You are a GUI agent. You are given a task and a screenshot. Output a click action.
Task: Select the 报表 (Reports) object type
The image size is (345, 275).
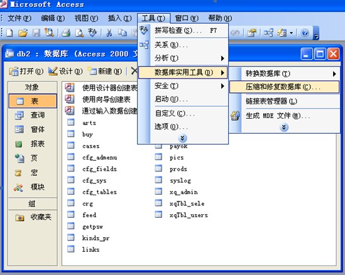point(33,144)
